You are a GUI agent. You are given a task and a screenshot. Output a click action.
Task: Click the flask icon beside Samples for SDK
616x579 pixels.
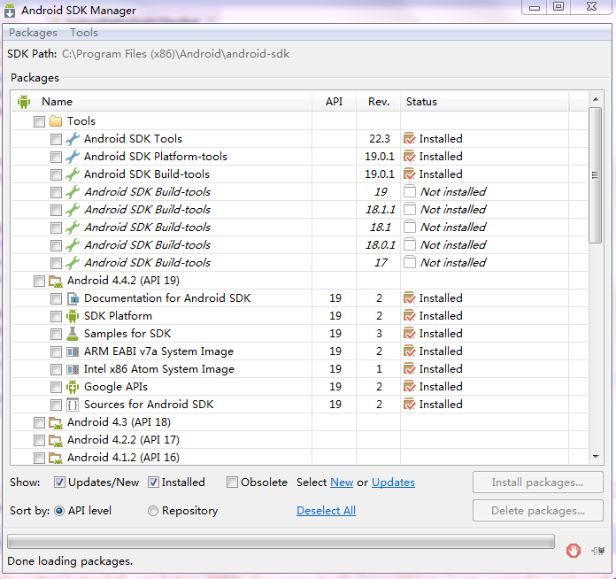pos(73,334)
